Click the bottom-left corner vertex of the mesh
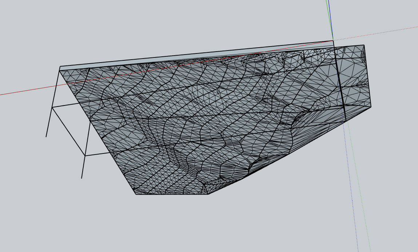This screenshot has height=252, width=418. [x=136, y=194]
